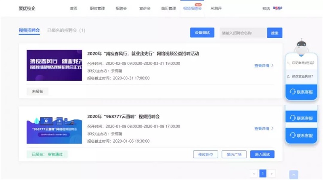Select the 视频招聘会 sub-tab
Image resolution: width=323 pixels, height=180 pixels.
point(29,30)
